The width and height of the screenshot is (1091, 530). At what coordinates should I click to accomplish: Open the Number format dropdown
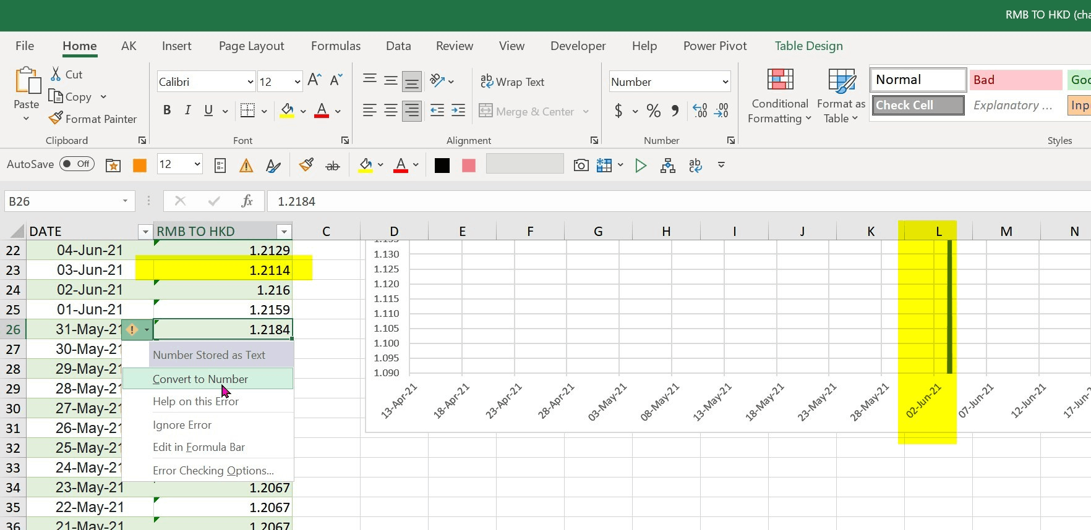tap(725, 82)
